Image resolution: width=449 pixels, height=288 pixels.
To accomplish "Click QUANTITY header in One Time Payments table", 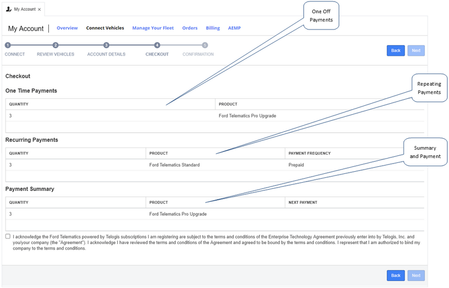I will [19, 104].
